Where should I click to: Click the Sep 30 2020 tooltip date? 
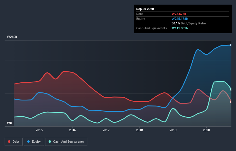point(145,9)
